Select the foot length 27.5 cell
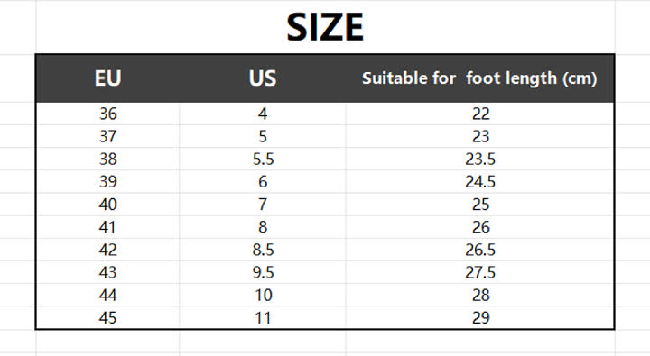Viewport: 650px width, 356px height. [x=480, y=272]
